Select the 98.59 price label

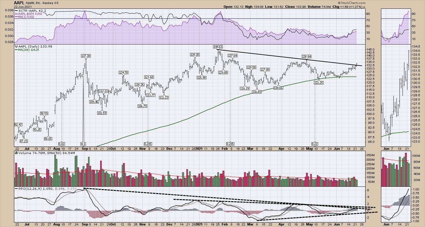[x=44, y=113]
